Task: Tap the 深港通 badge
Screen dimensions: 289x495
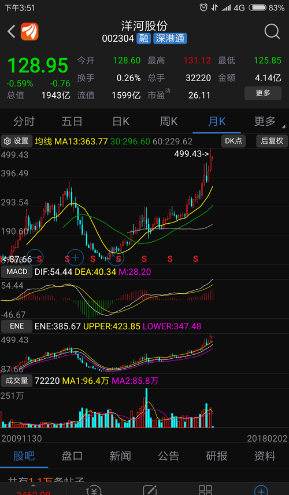Action: (x=171, y=39)
